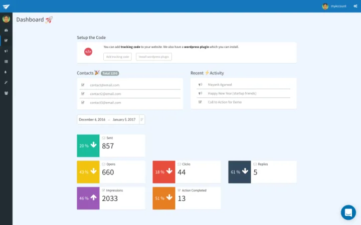Open the magic wand sidebar icon
Image resolution: width=361 pixels, height=225 pixels.
click(x=6, y=82)
